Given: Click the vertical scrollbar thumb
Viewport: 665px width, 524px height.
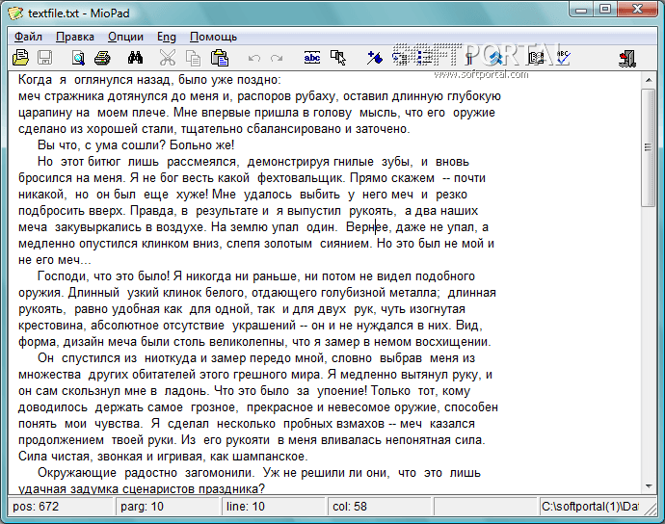Looking at the screenshot, I should (x=649, y=147).
